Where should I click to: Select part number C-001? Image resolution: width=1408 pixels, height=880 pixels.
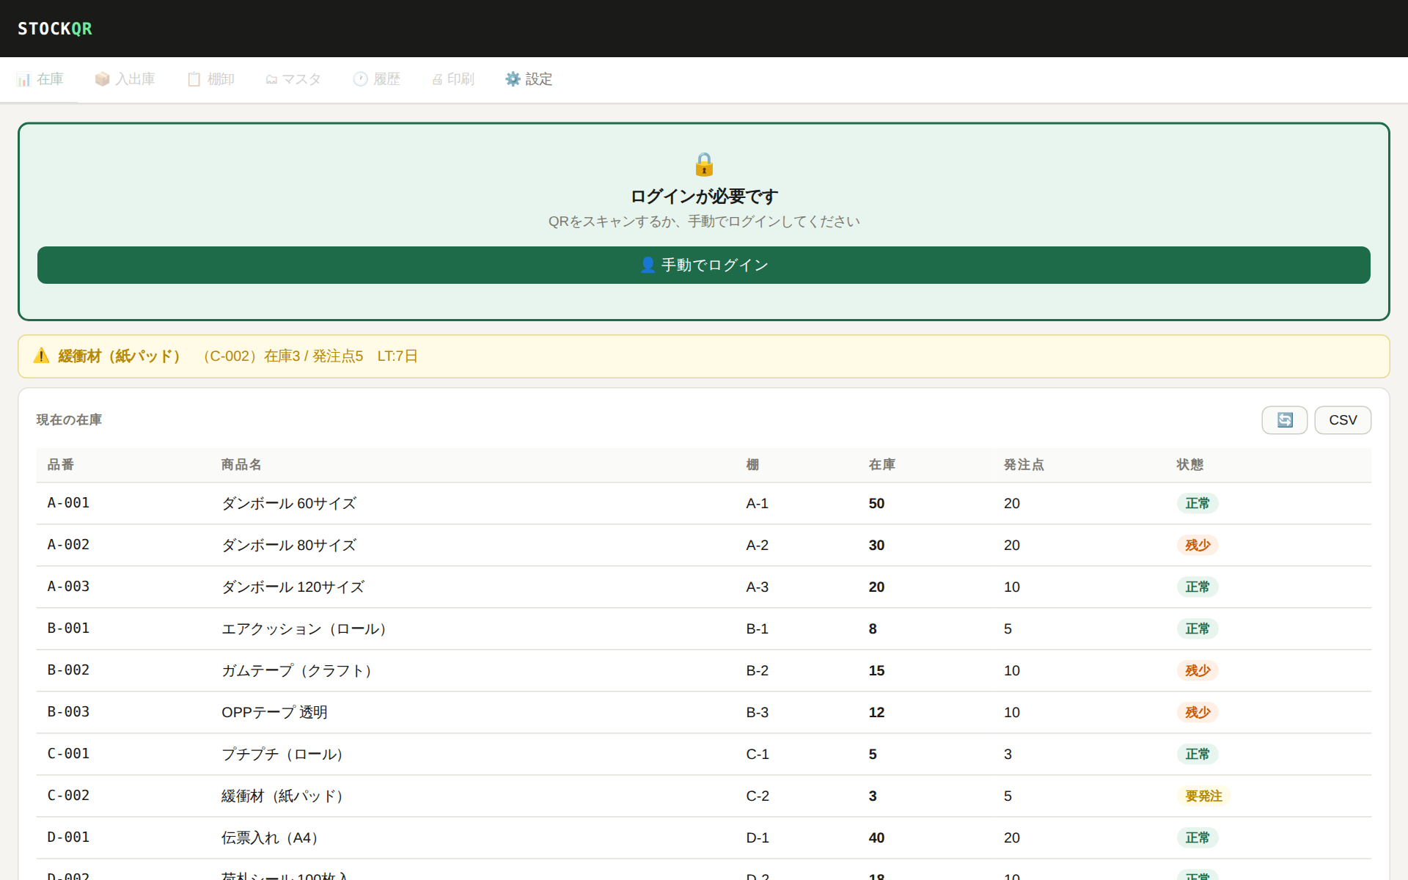[x=68, y=754]
